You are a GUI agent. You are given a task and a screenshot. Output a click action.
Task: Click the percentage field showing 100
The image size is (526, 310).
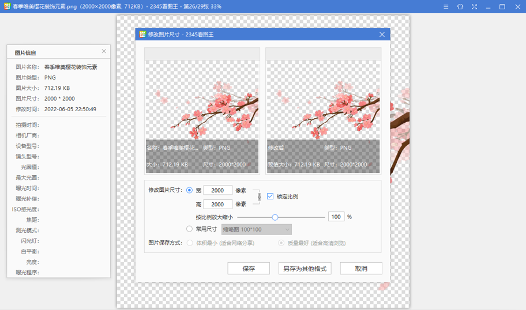point(336,217)
